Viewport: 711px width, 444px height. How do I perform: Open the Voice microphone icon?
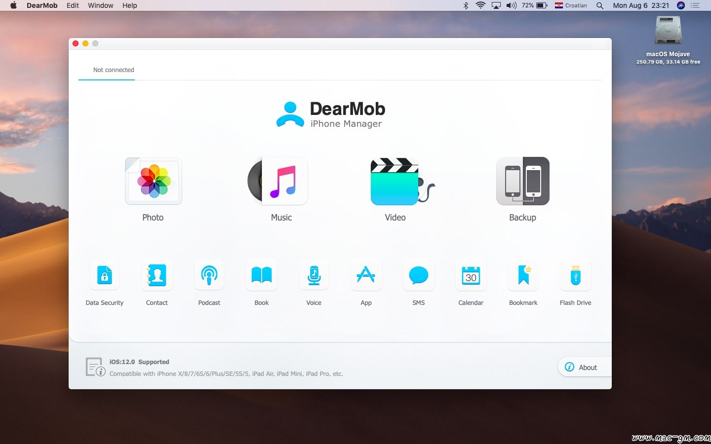tap(314, 275)
